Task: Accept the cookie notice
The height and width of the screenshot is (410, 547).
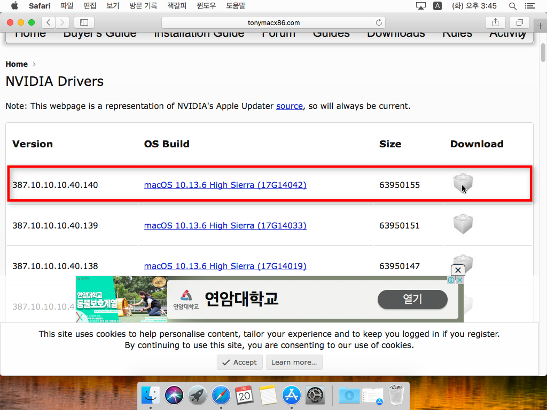Action: [240, 362]
